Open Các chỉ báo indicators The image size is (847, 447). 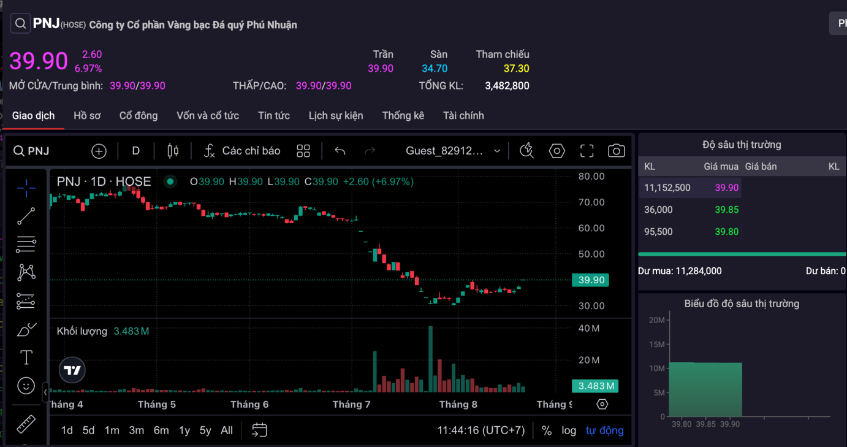tap(242, 151)
